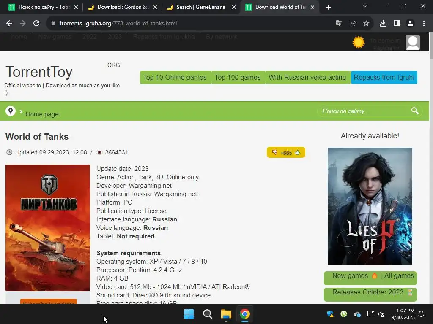Close the Поиск по сайту tab
The height and width of the screenshot is (324, 433).
point(76,7)
